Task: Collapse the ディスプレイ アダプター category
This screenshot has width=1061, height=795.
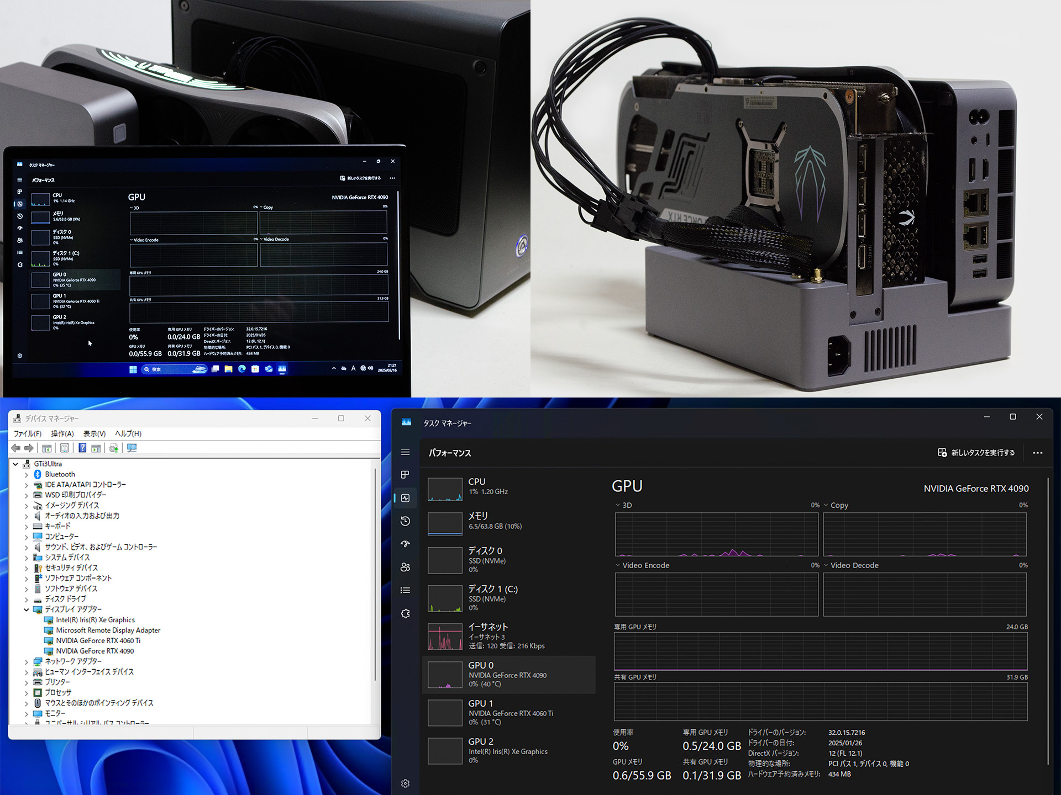Action: 26,610
